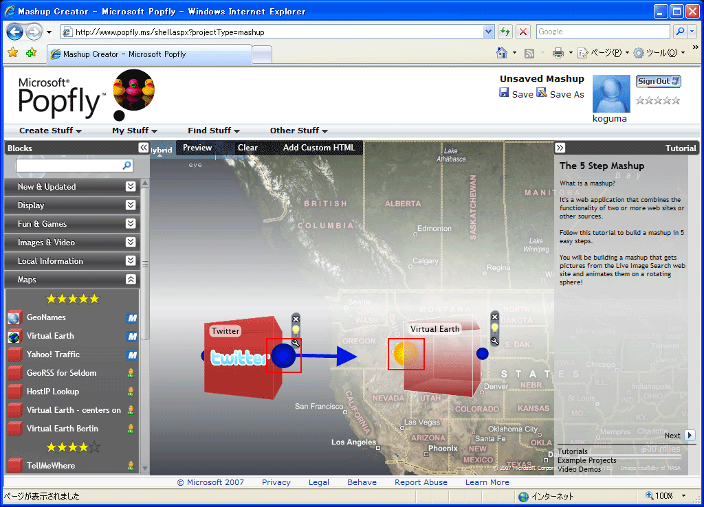The width and height of the screenshot is (704, 507).
Task: Open the Example Projects link
Action: click(x=587, y=460)
